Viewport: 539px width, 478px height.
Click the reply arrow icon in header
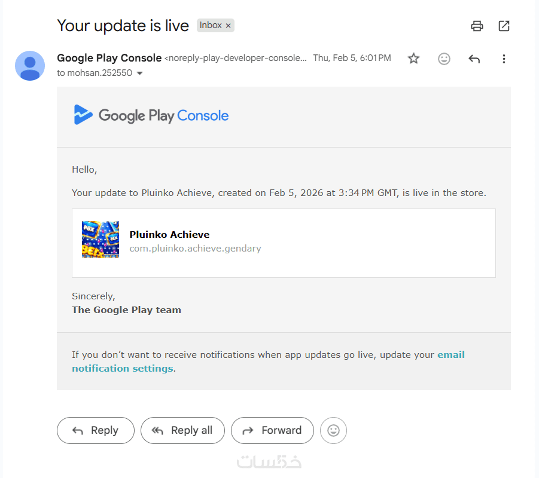(x=474, y=59)
